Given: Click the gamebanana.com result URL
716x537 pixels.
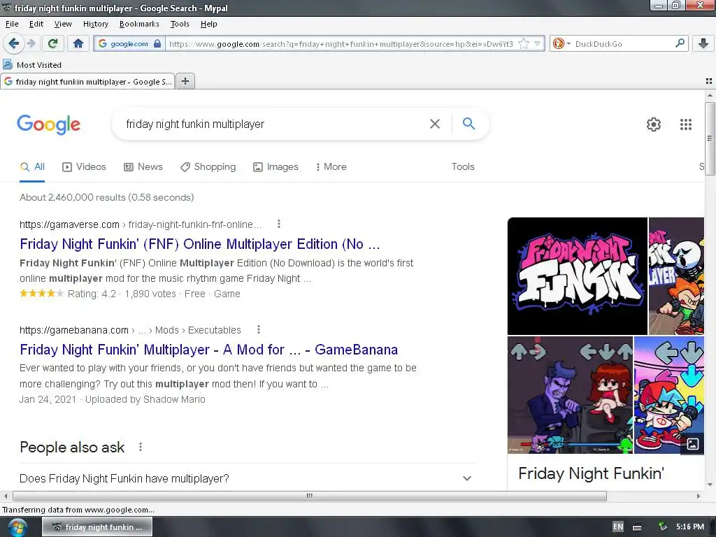Looking at the screenshot, I should coord(130,330).
